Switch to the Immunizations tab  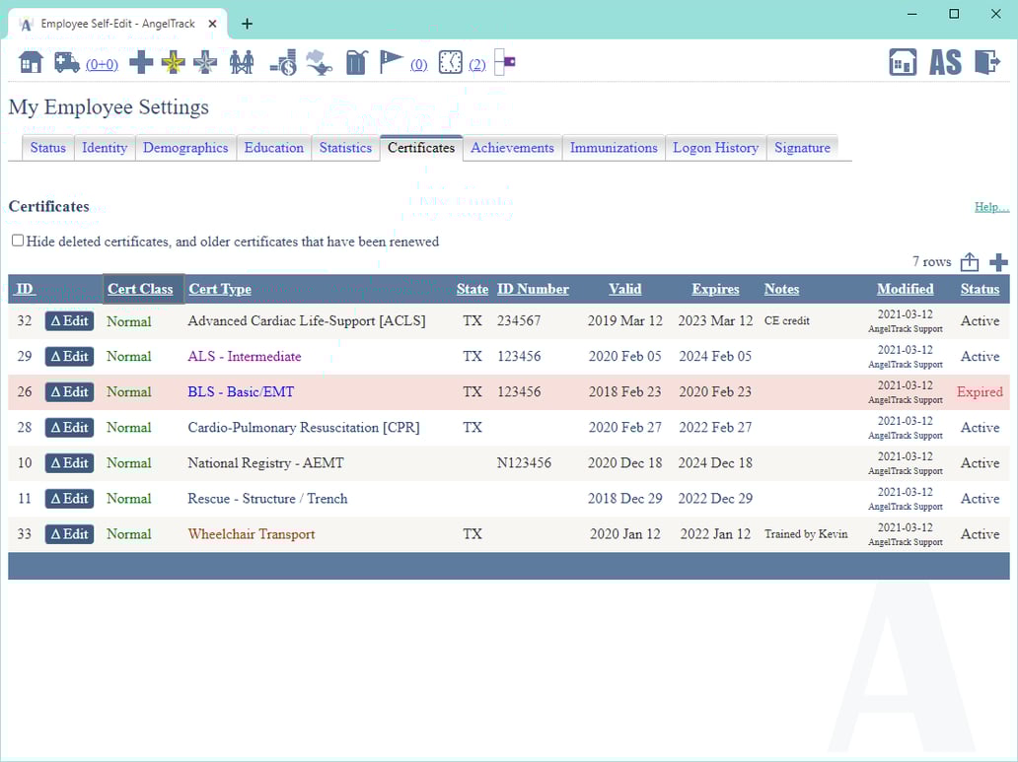coord(614,147)
